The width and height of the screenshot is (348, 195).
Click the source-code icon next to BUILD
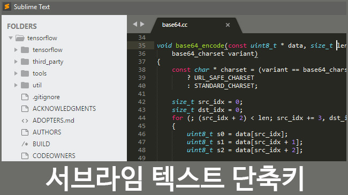(x=25, y=144)
